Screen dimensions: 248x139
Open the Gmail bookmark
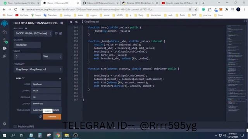(x=8, y=15)
